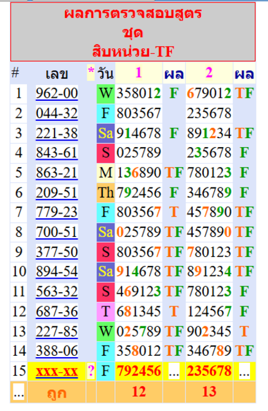The image size is (268, 411).
Task: Click the สิบหน่วย-TF subtitle
Action: (133, 51)
